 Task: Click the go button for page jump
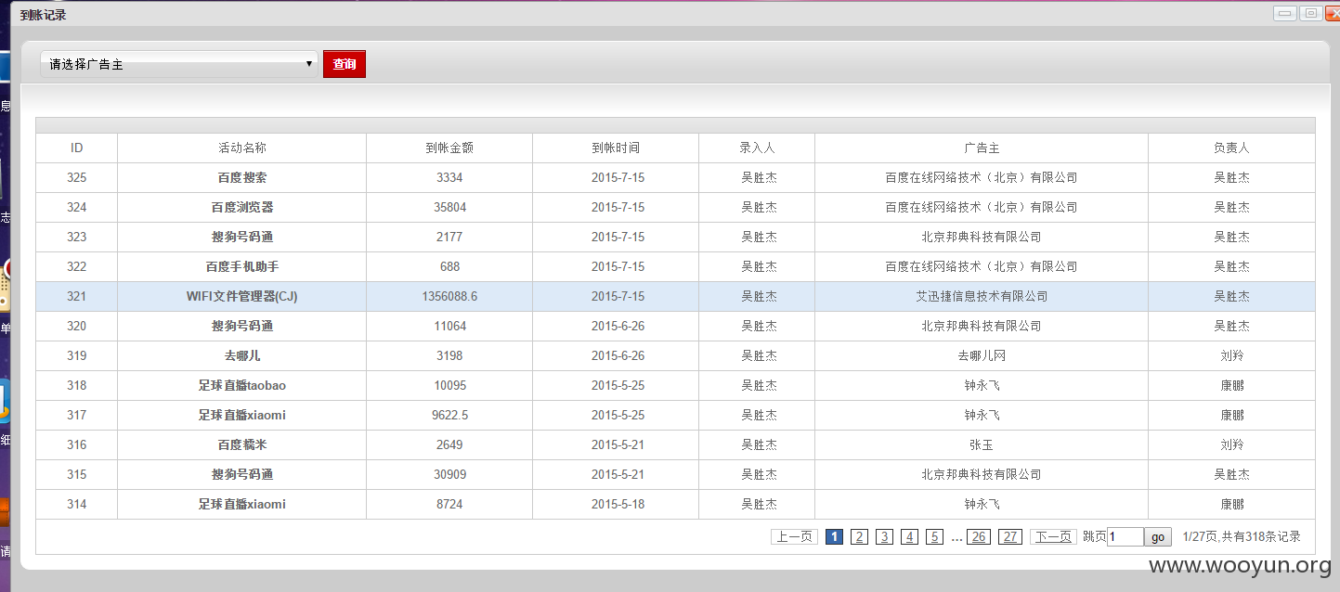[1158, 537]
